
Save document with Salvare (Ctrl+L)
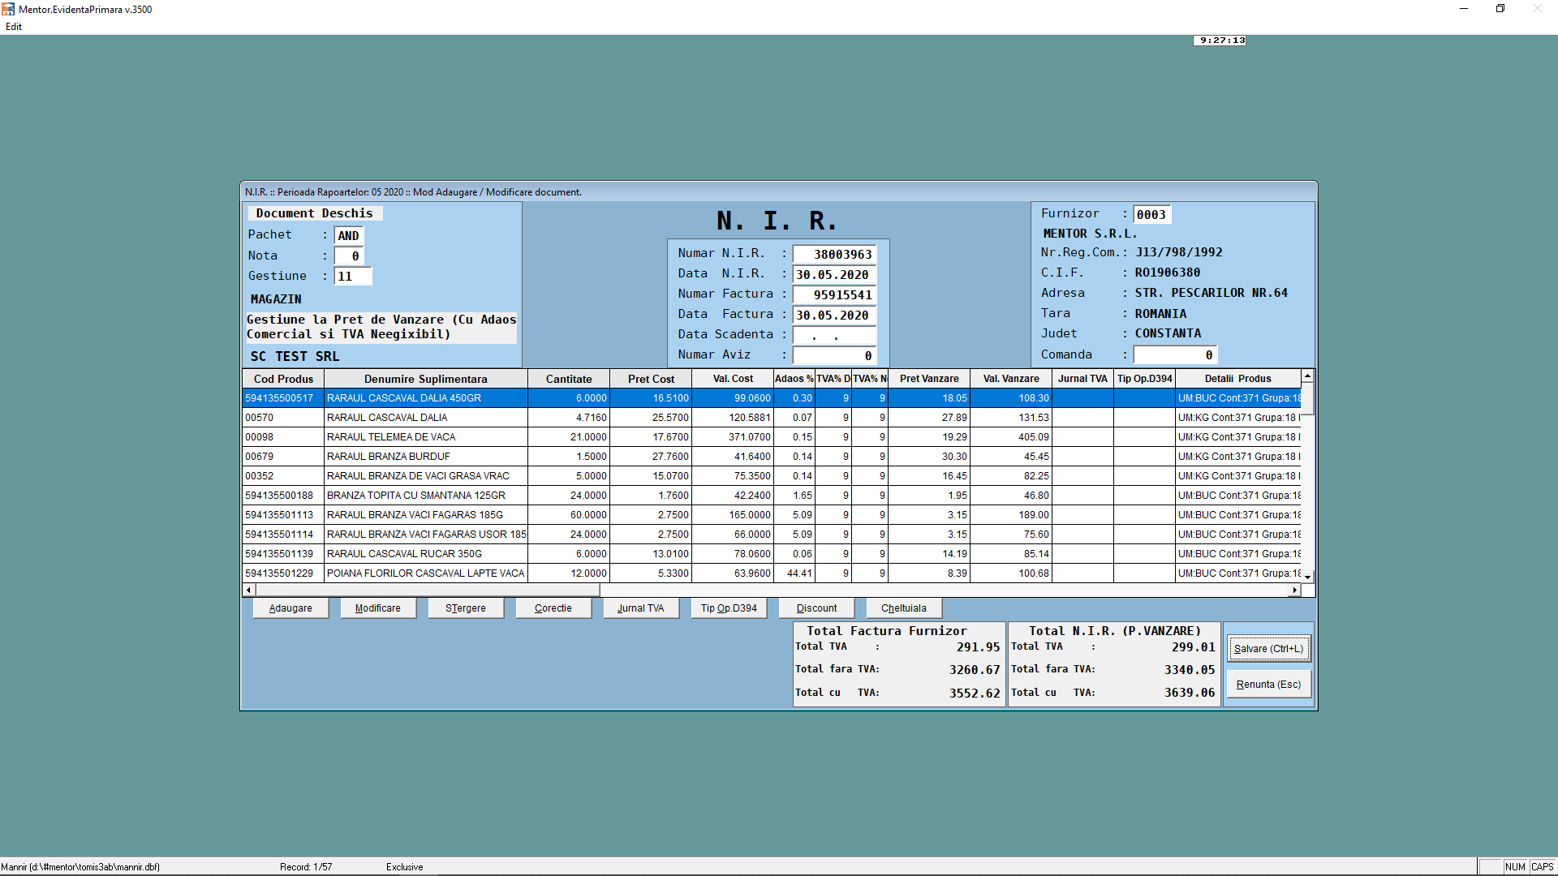(1267, 648)
